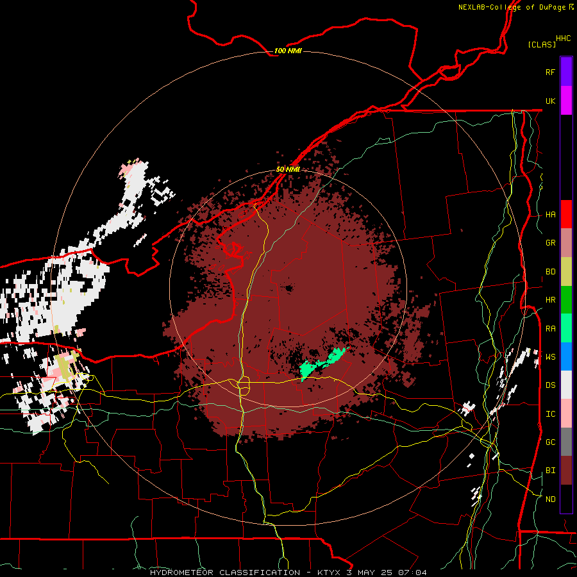Click the 100 NMI range ring label
This screenshot has width=577, height=577.
point(288,51)
